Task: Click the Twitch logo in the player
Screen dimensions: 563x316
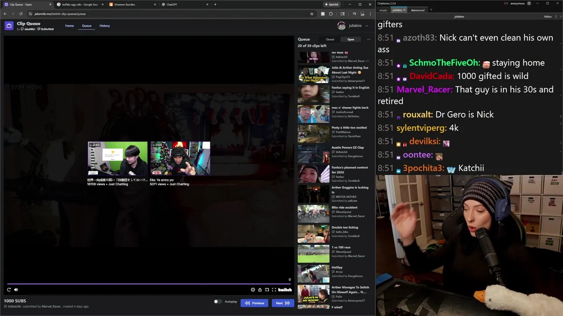Action: click(285, 290)
